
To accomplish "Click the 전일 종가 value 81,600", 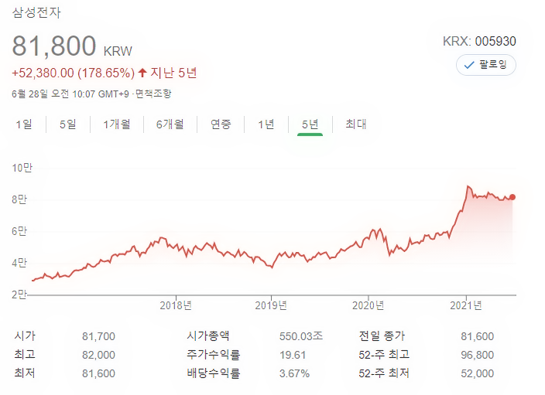I will coord(477,336).
